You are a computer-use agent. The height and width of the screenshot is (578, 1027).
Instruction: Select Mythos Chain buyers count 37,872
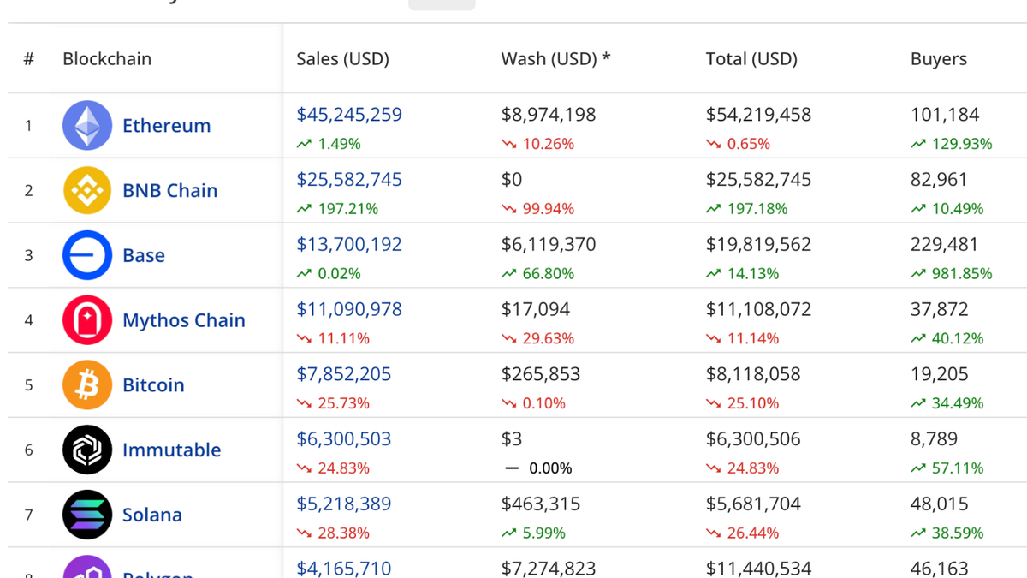pyautogui.click(x=940, y=309)
